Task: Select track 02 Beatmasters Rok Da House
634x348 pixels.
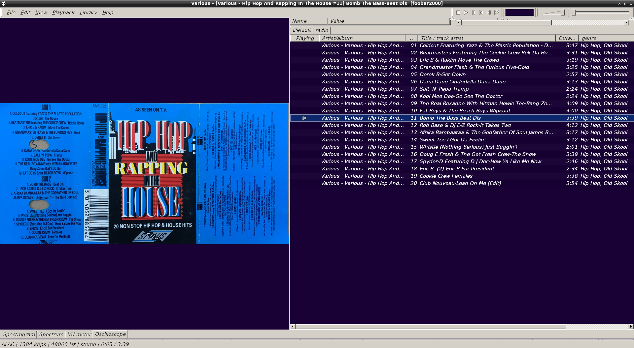Action: 462,53
